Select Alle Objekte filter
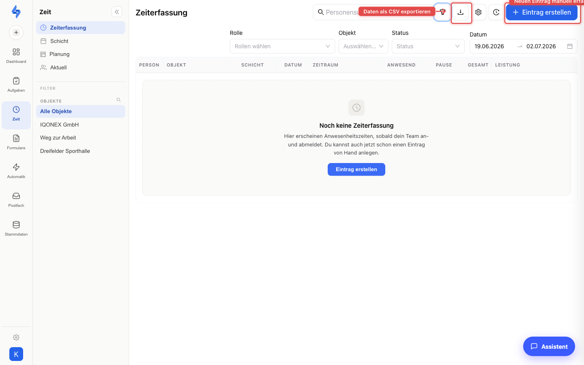The width and height of the screenshot is (584, 365). [x=81, y=112]
